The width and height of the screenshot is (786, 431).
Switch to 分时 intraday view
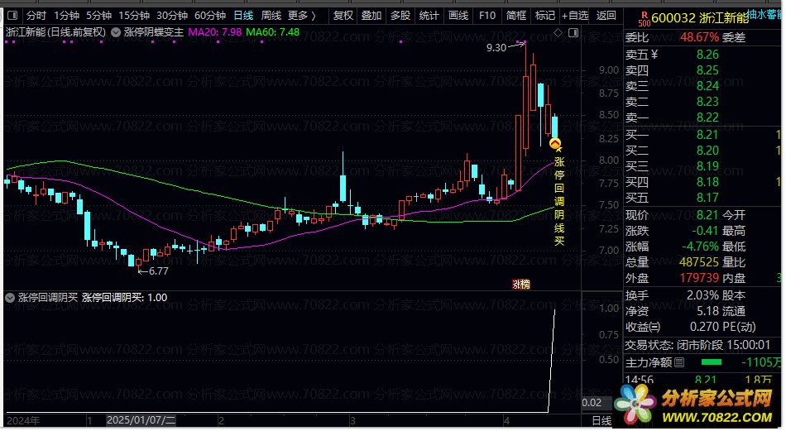(x=36, y=16)
